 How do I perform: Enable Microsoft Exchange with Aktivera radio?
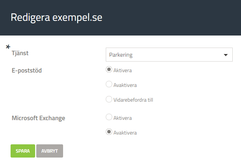109,117
